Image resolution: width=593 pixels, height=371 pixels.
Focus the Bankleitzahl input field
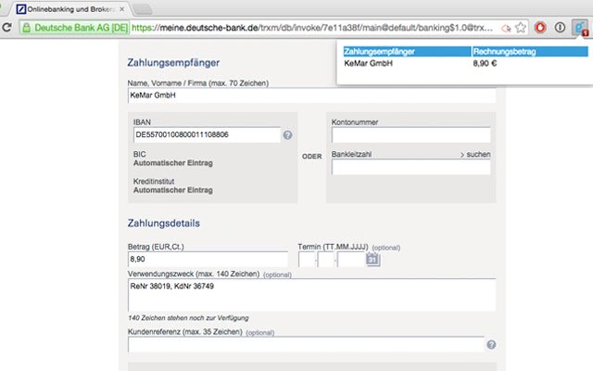click(x=411, y=167)
